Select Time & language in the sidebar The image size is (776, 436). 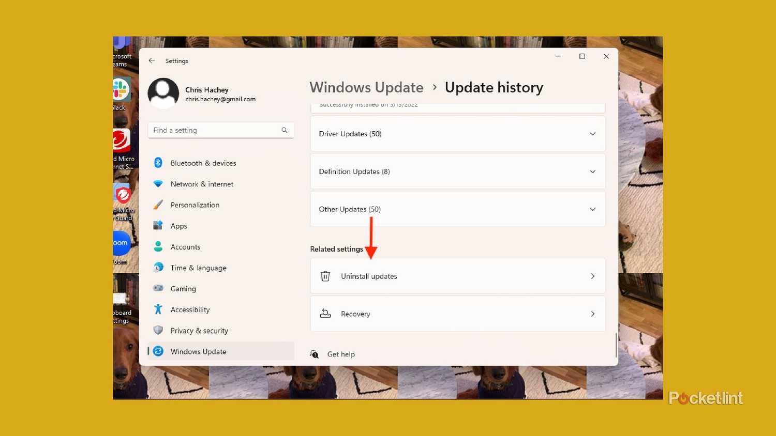198,268
